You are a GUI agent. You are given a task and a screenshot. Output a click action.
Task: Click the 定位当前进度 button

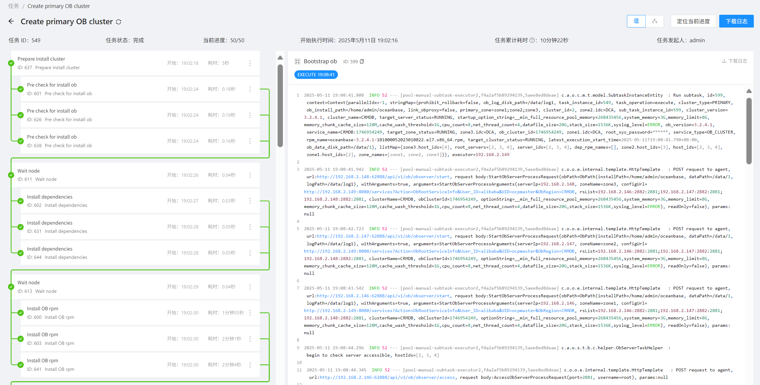pyautogui.click(x=693, y=21)
